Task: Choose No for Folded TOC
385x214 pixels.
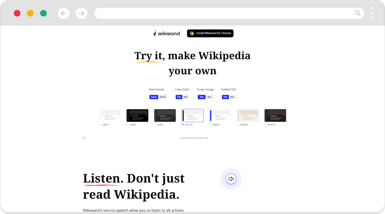Action: tap(232, 97)
